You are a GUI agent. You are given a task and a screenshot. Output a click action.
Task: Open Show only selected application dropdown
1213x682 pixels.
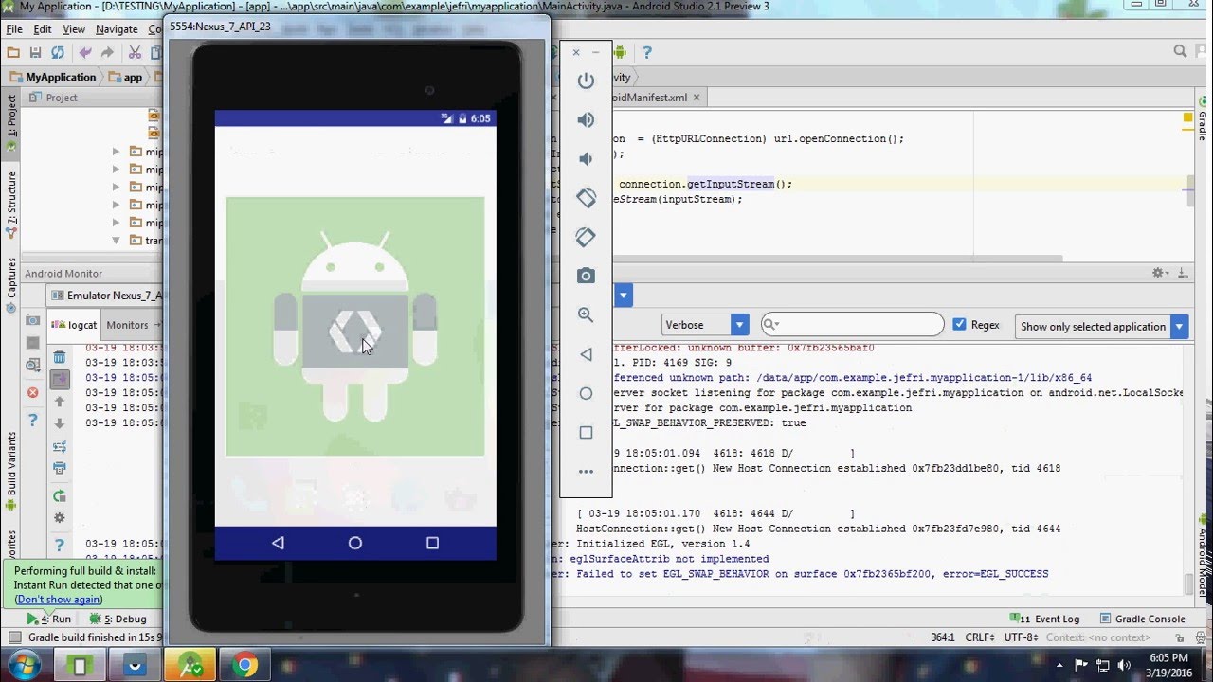coord(1101,326)
